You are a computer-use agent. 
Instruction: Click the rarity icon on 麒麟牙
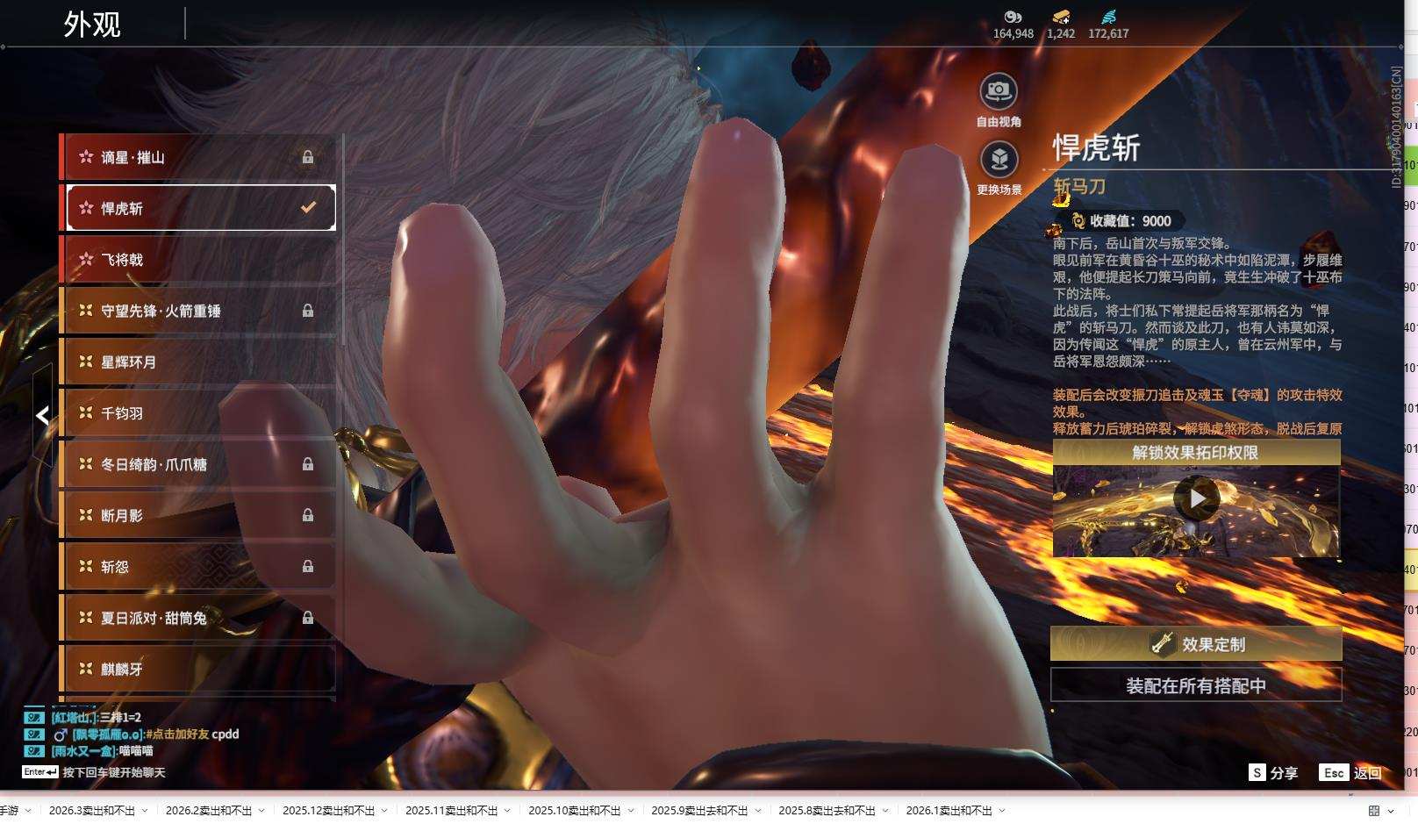(86, 669)
